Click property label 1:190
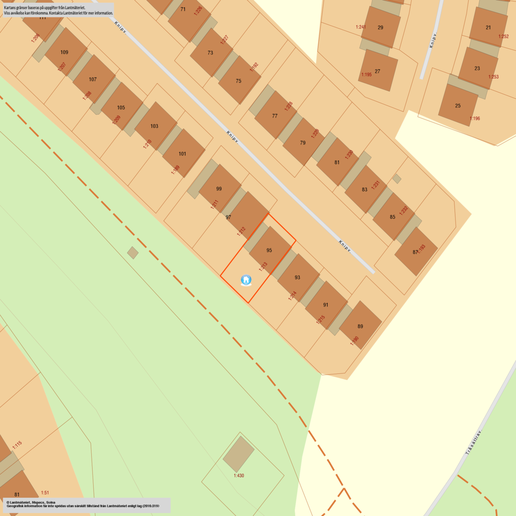The height and width of the screenshot is (516, 516). point(354,341)
